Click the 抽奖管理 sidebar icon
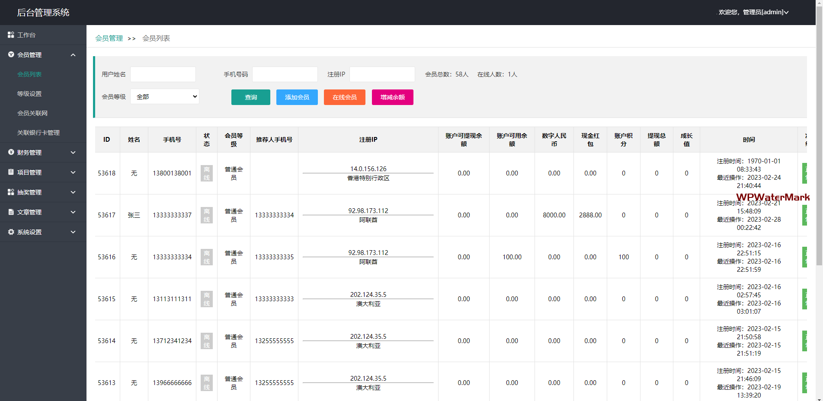 pyautogui.click(x=11, y=192)
